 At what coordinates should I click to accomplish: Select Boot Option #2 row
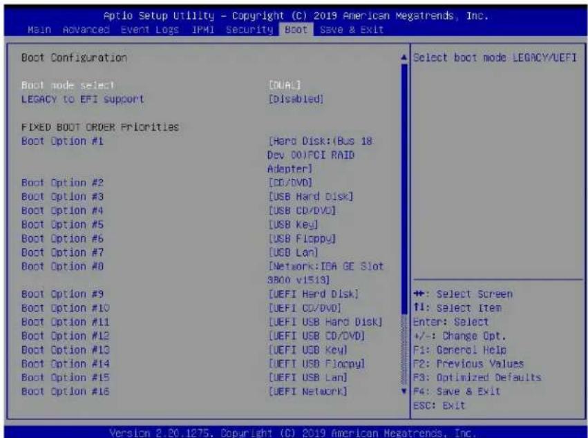(x=62, y=182)
